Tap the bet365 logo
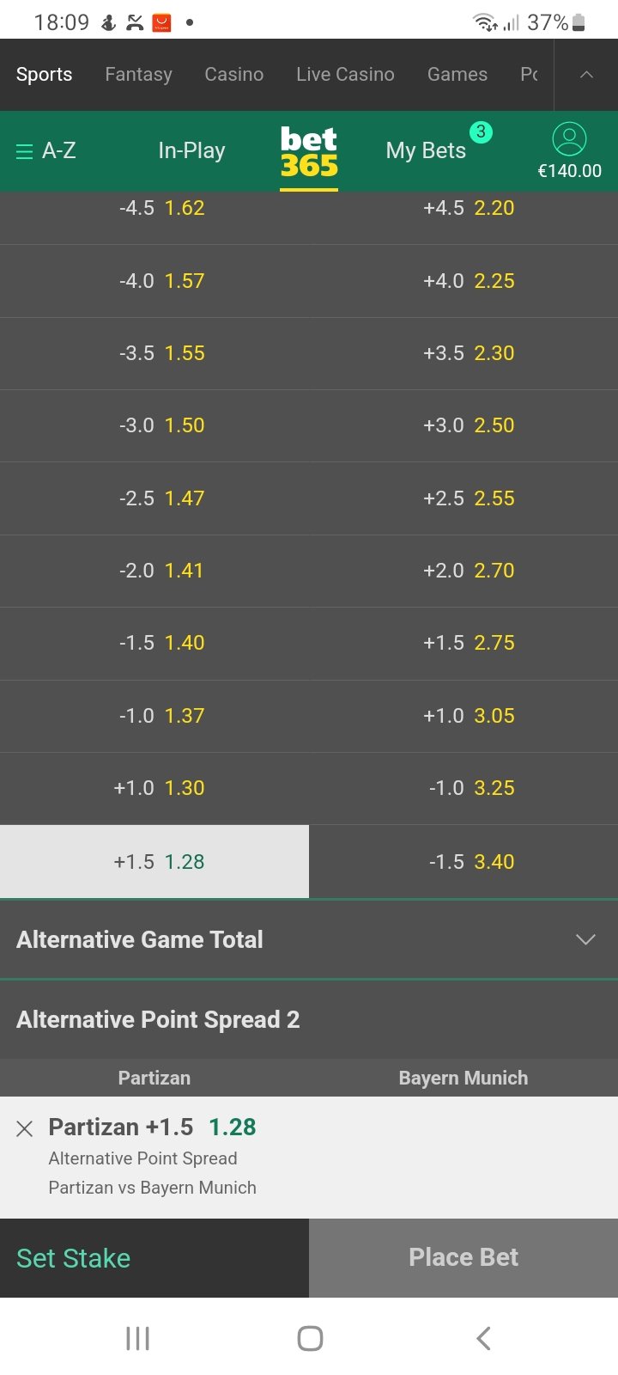This screenshot has height=1375, width=618. (x=309, y=151)
